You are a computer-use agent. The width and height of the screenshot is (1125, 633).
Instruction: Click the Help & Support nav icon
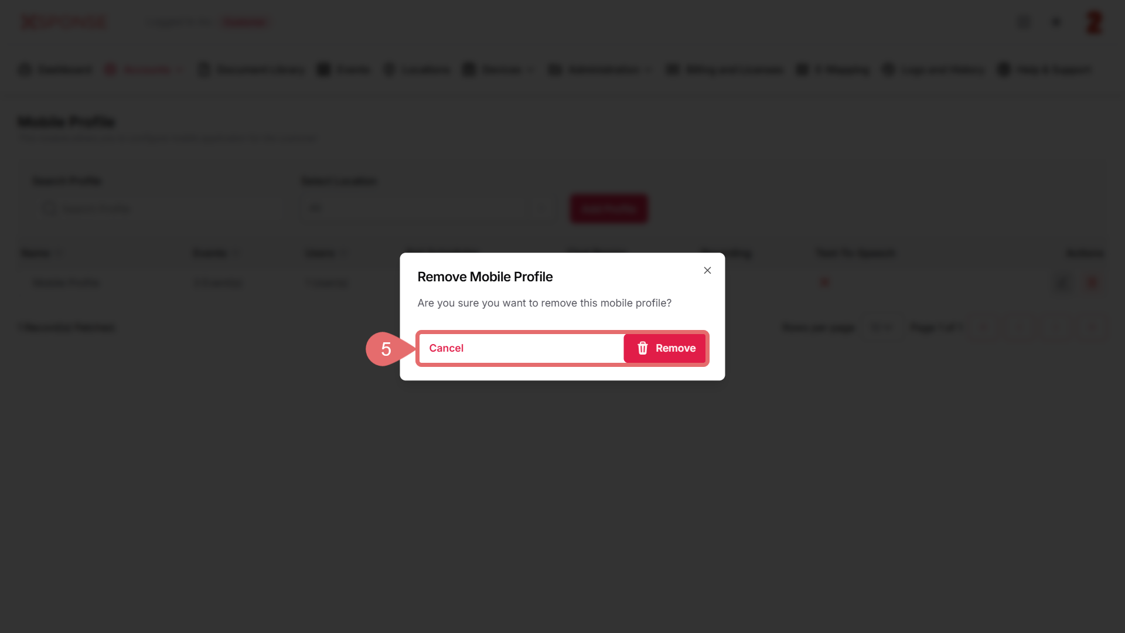(x=1004, y=70)
